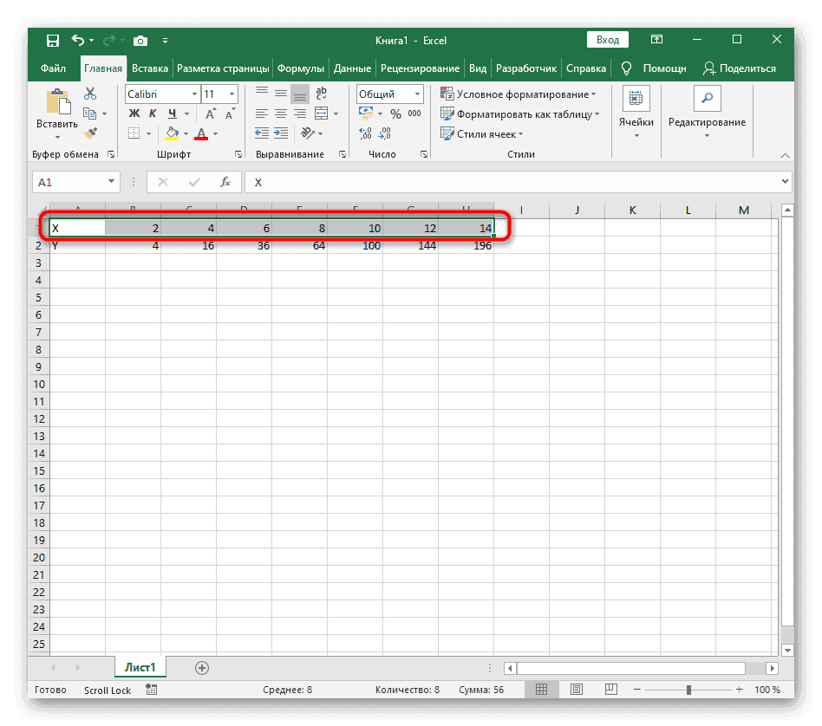Toggle center alignment
The image size is (822, 726).
click(x=280, y=113)
